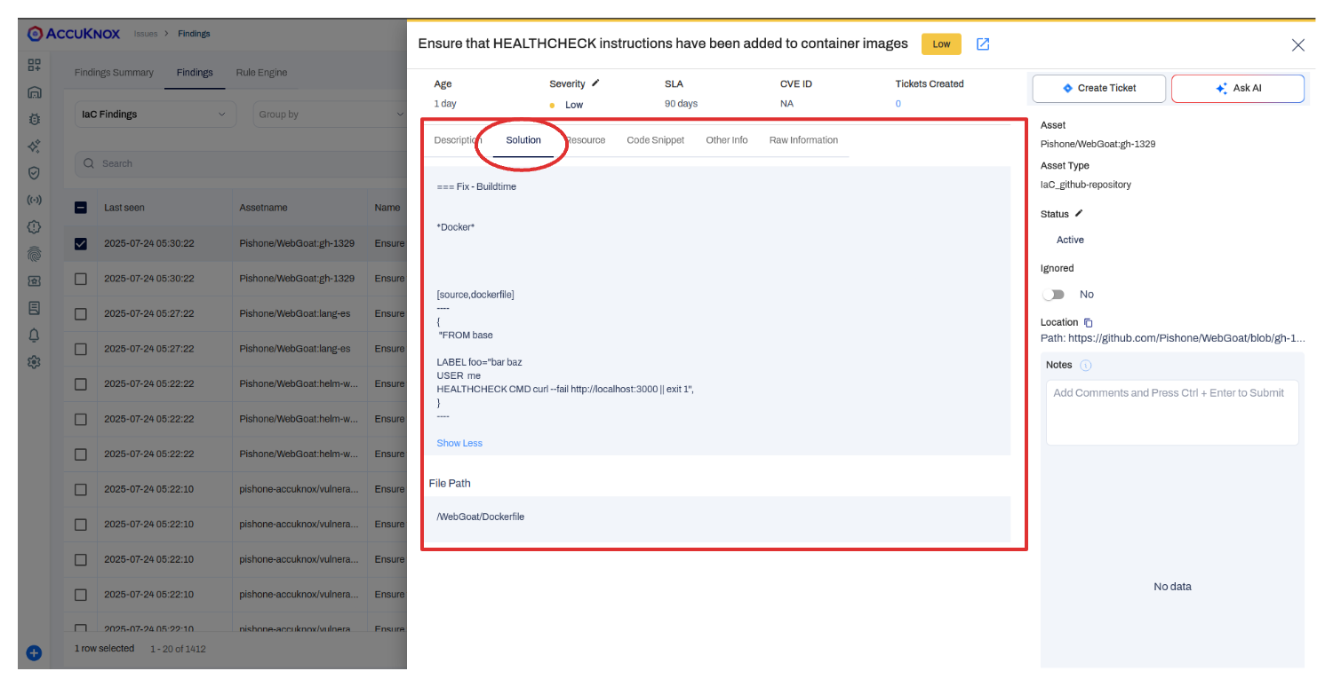Switch to the Other Info tab

727,140
